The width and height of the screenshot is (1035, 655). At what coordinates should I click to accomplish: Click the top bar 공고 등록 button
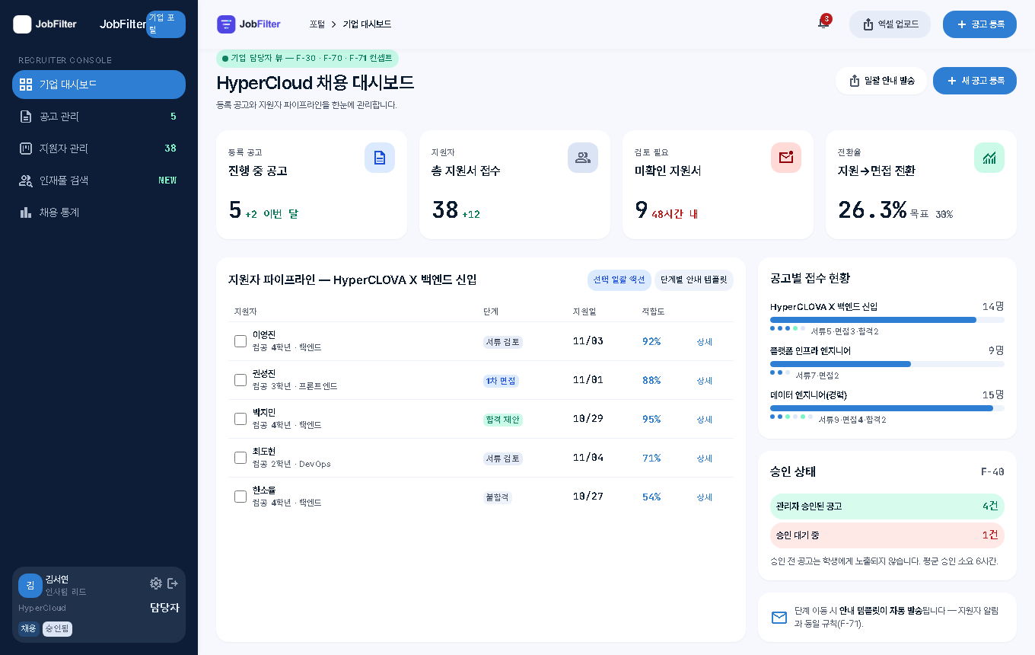pyautogui.click(x=979, y=24)
